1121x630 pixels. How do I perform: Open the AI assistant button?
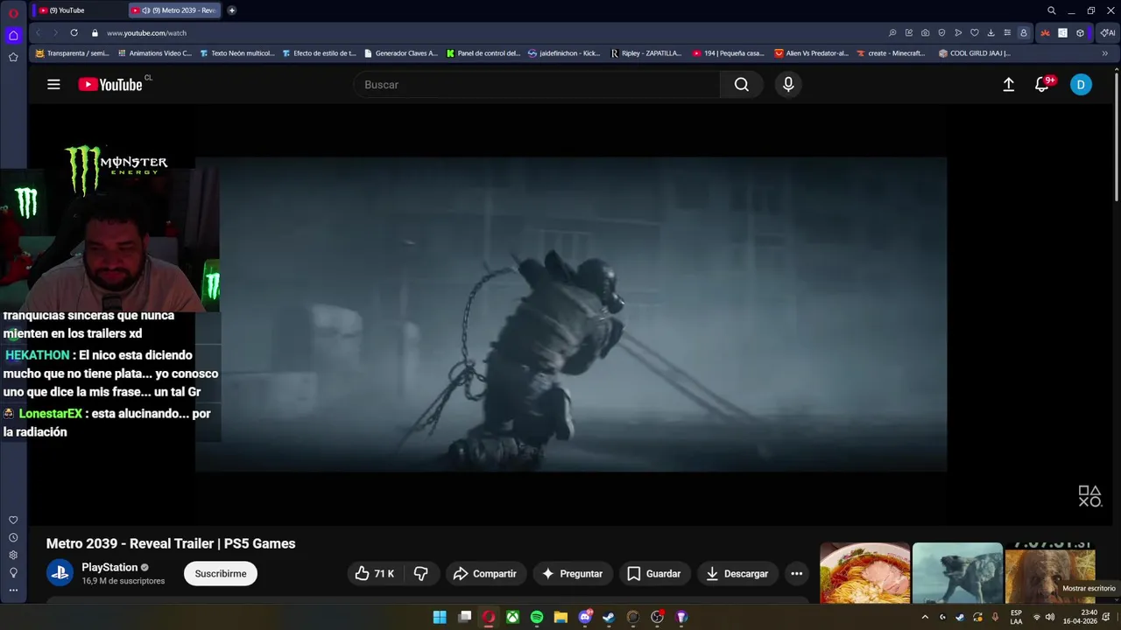click(x=1108, y=32)
